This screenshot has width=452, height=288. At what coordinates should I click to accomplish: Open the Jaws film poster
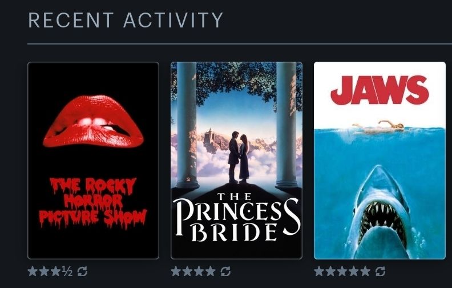click(x=380, y=161)
